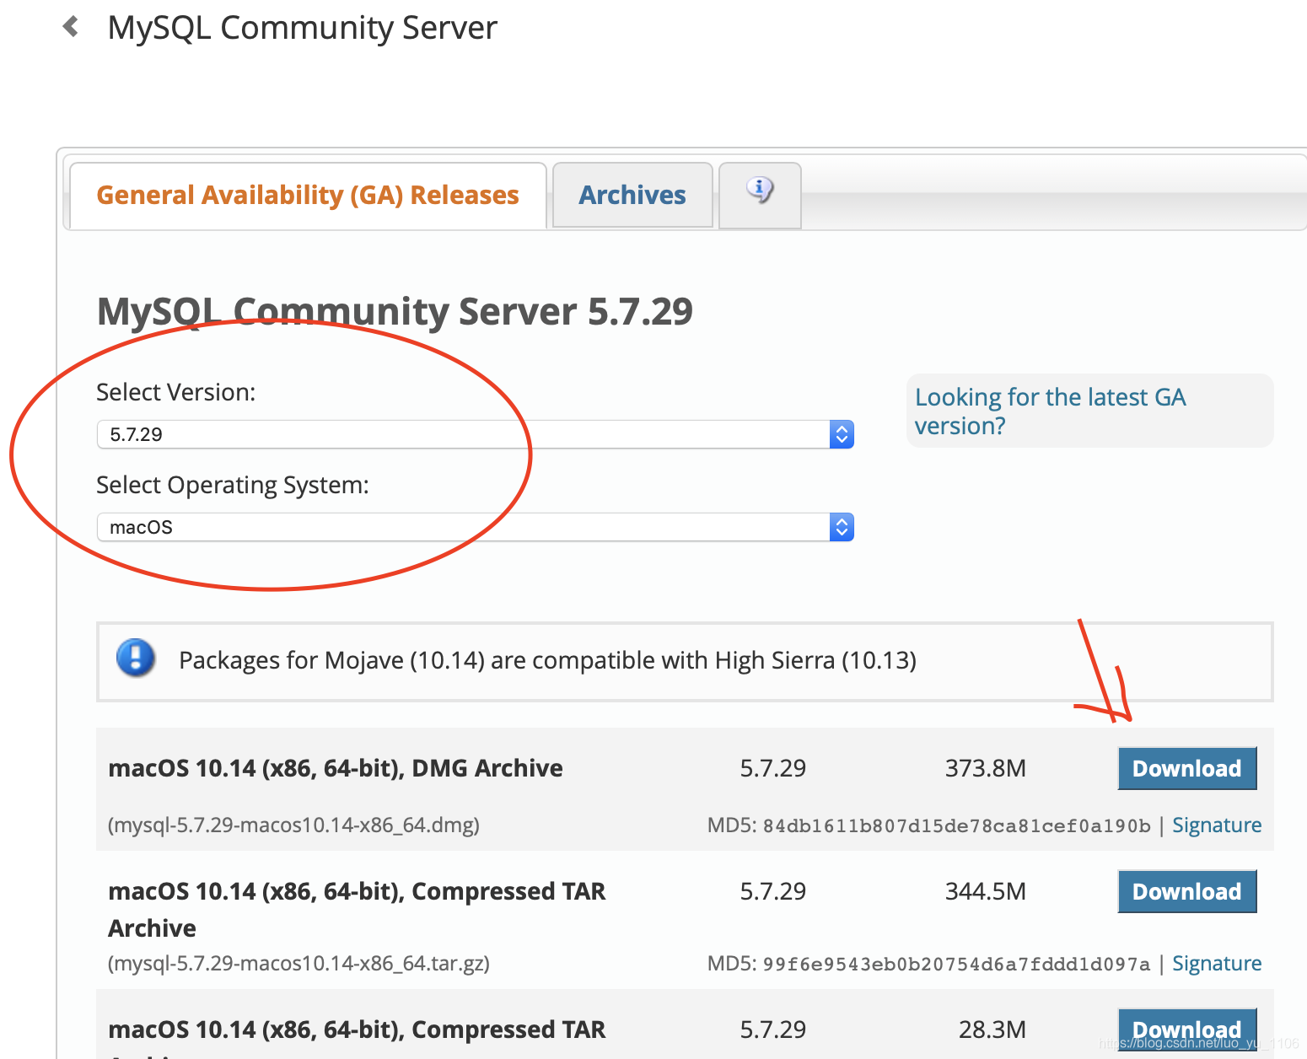Click the MySQL Community Server 5.7.29 heading
1307x1059 pixels.
click(x=395, y=311)
